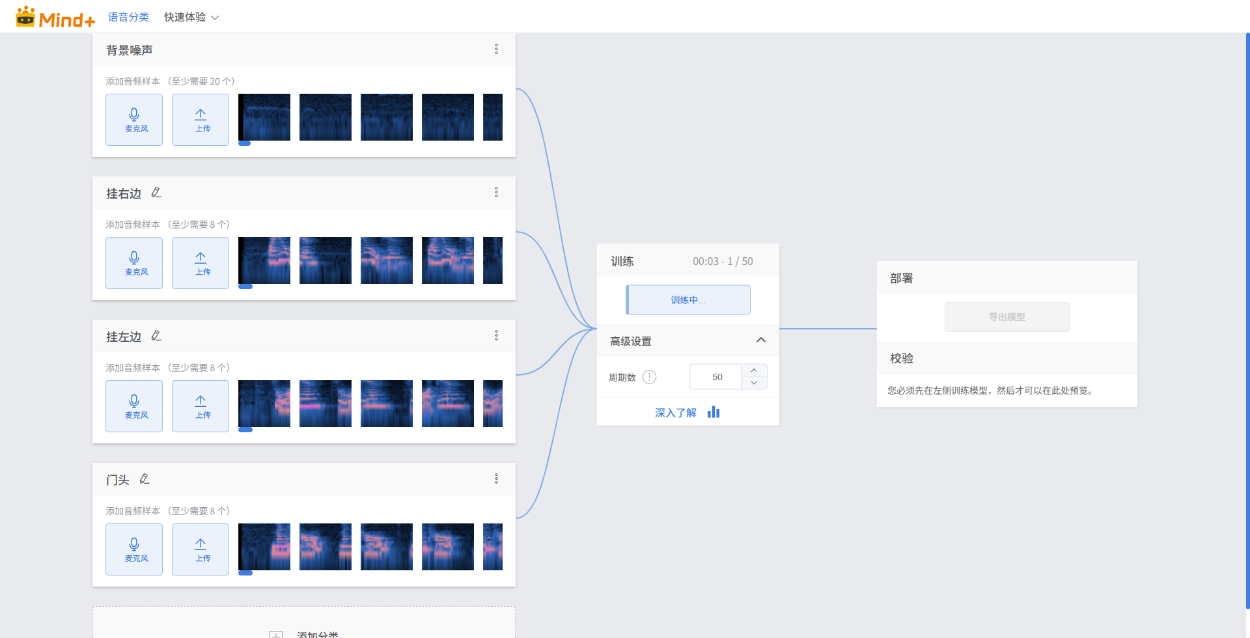Click the sample scrollbar in 挂右边
Image resolution: width=1250 pixels, height=638 pixels.
click(245, 286)
